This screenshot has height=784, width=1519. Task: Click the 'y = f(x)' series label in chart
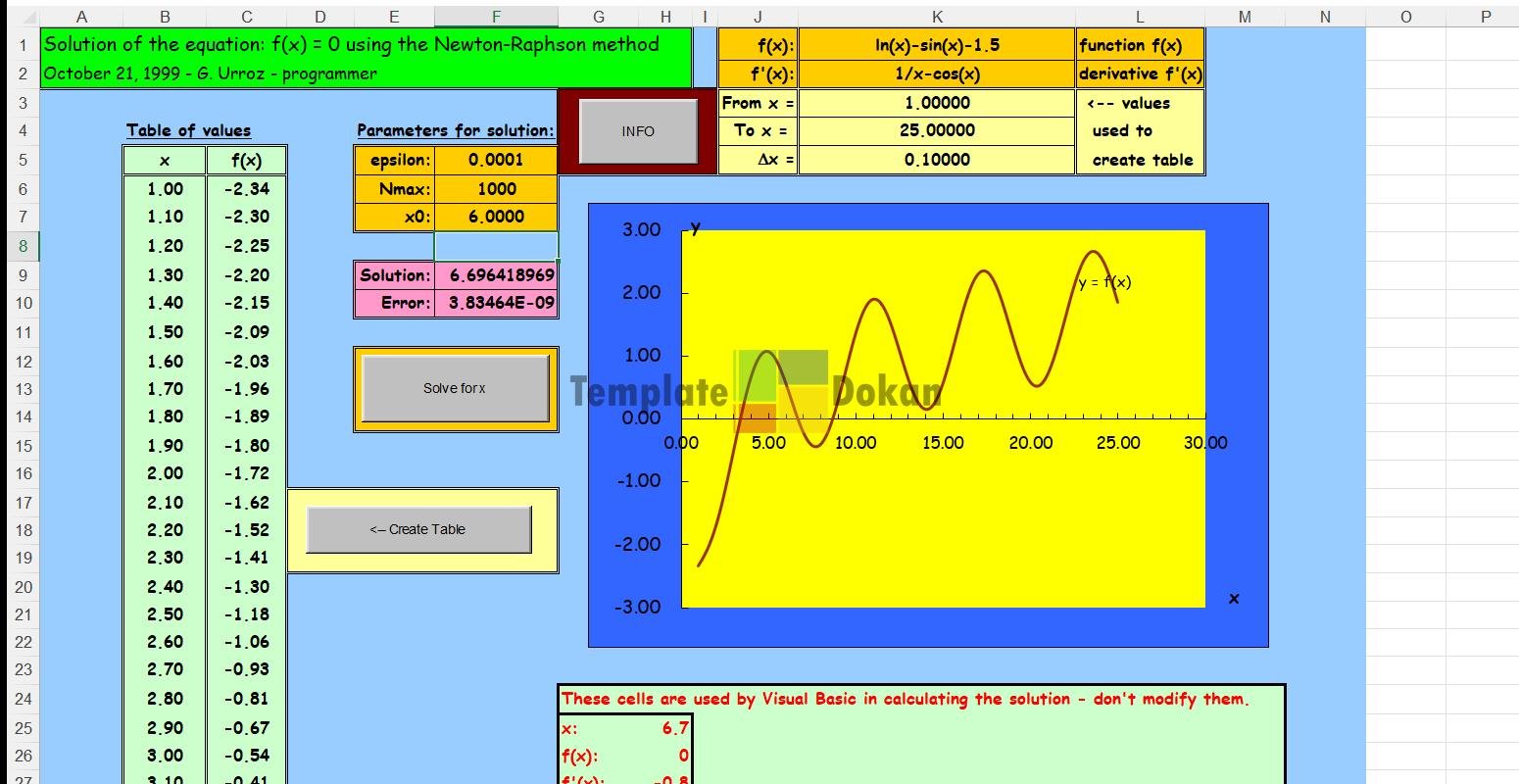pyautogui.click(x=1104, y=282)
